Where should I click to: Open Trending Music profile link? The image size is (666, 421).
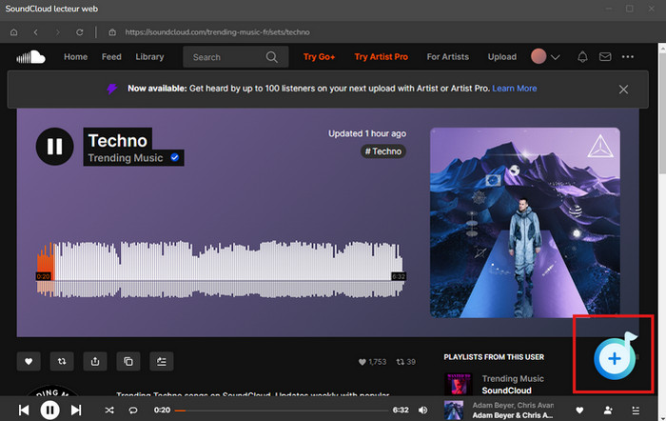point(126,158)
